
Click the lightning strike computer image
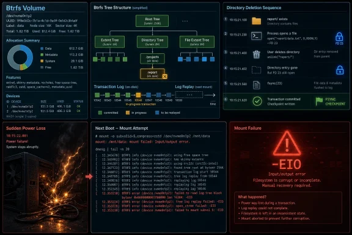(x=45, y=187)
